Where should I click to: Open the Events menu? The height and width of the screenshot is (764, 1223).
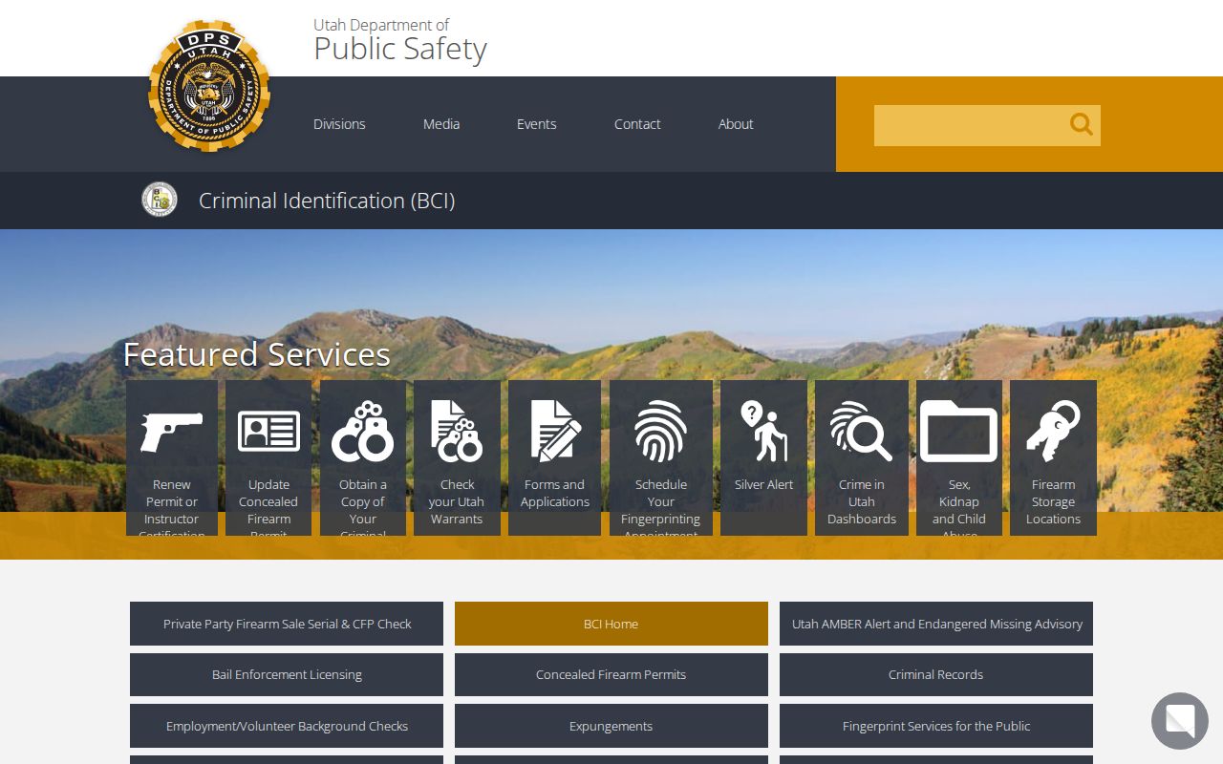(537, 124)
